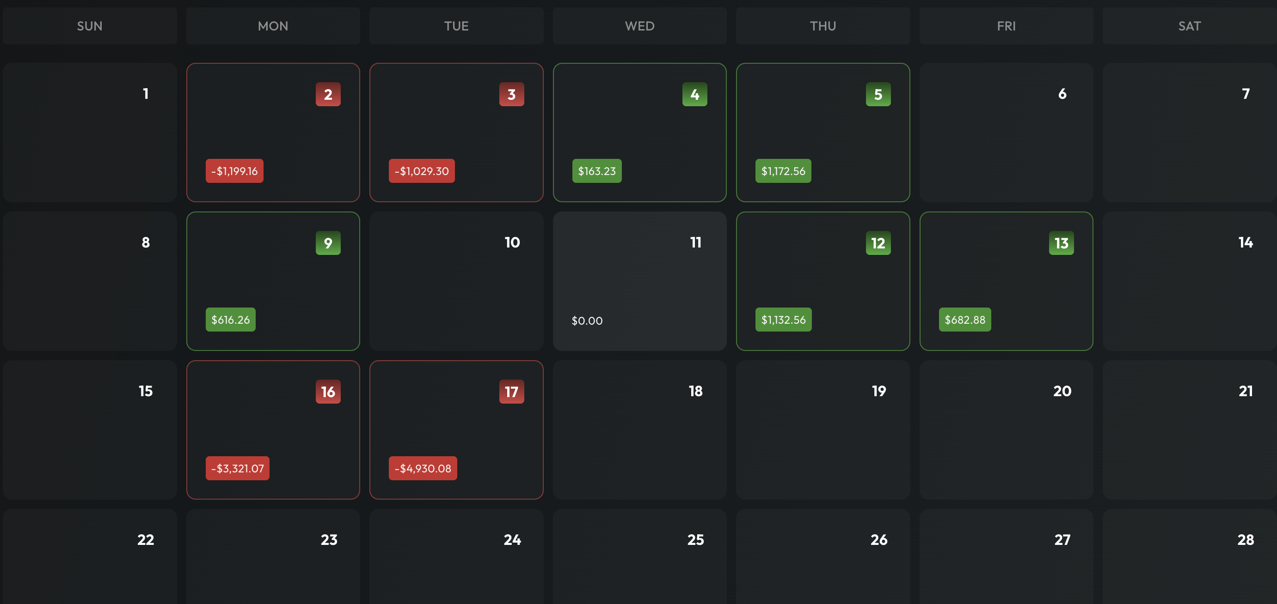Click the red day 2 badge
The image size is (1277, 604).
tap(328, 94)
